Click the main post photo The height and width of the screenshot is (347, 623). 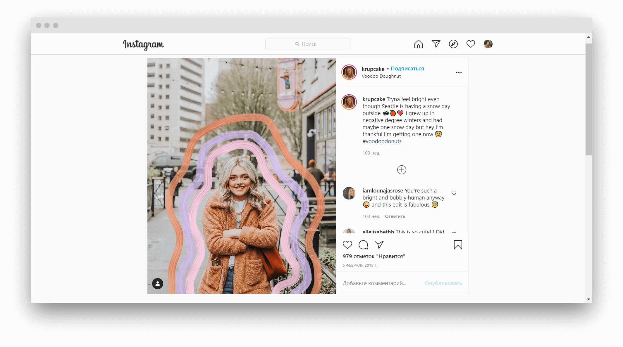(242, 176)
